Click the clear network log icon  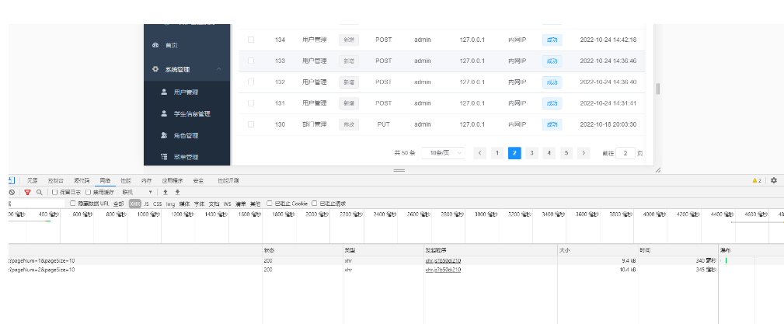[x=12, y=192]
